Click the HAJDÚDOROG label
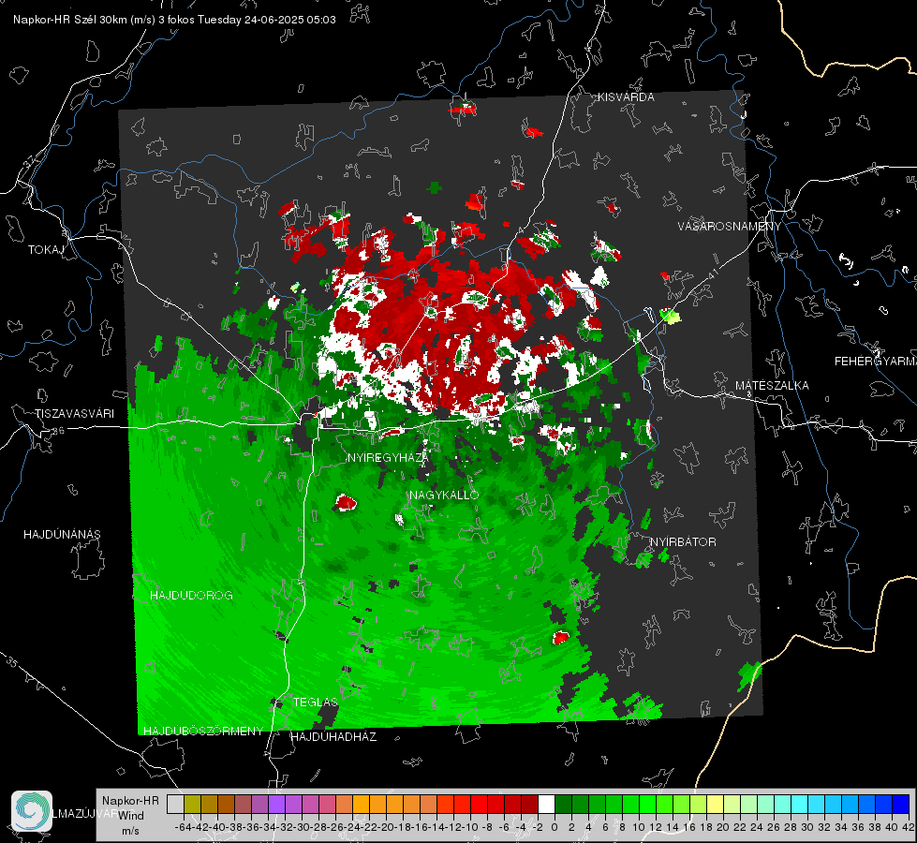The width and height of the screenshot is (917, 843). (x=191, y=596)
